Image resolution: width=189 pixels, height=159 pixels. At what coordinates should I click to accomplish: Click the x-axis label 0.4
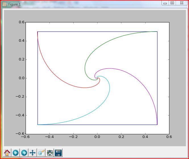pos(145,137)
